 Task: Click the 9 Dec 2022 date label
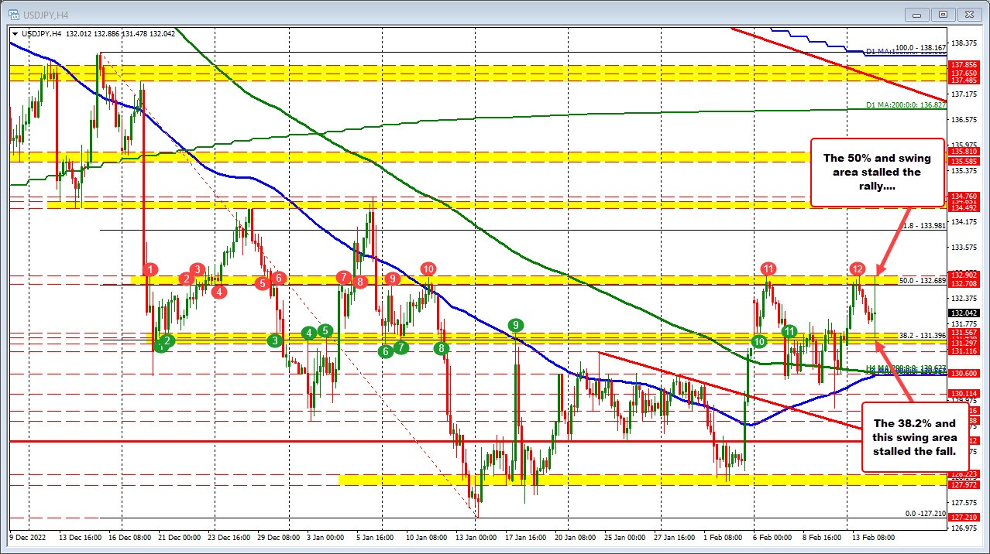point(26,537)
